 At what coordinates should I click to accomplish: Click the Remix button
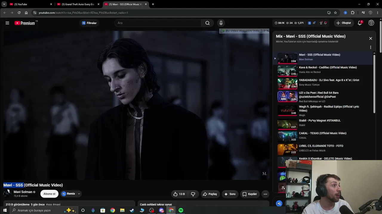click(x=69, y=194)
